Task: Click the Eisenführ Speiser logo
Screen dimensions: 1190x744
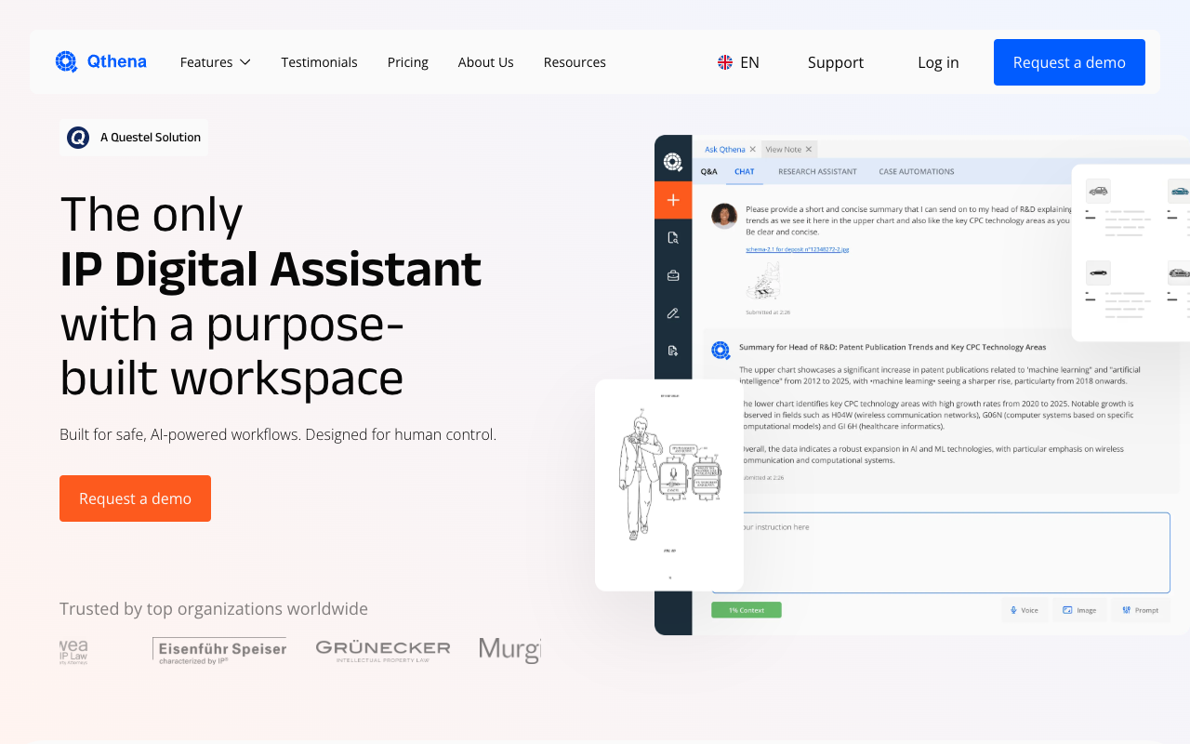Action: coord(219,651)
